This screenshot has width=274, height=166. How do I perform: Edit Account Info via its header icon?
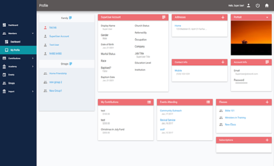(267, 62)
